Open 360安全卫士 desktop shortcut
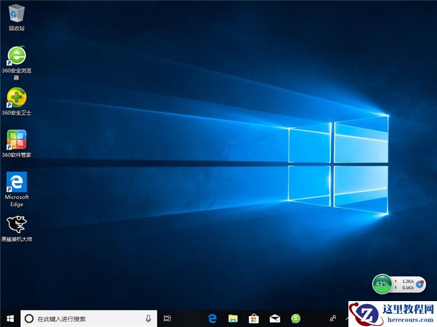 click(x=16, y=101)
